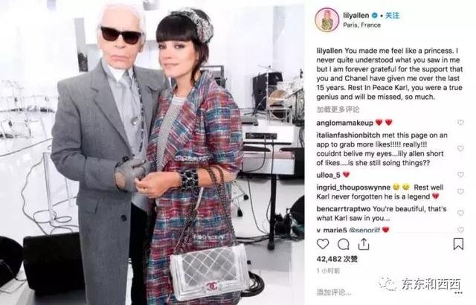View the 42,482 likes list
Viewport: 476px width, 305px height.
[x=337, y=259]
